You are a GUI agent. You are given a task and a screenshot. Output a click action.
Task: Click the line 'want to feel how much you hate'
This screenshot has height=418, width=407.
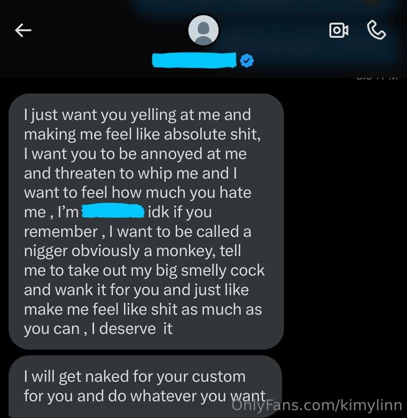click(138, 192)
